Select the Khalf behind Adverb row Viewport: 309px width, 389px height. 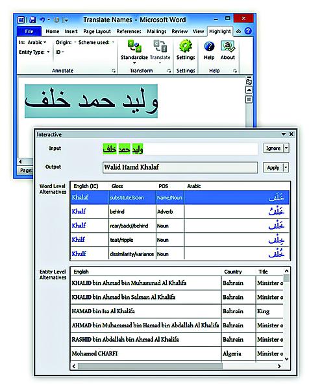pyautogui.click(x=180, y=211)
